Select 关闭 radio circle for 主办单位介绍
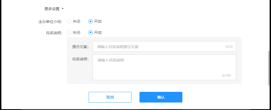Screen dimensions: 271x110 tap(69, 21)
